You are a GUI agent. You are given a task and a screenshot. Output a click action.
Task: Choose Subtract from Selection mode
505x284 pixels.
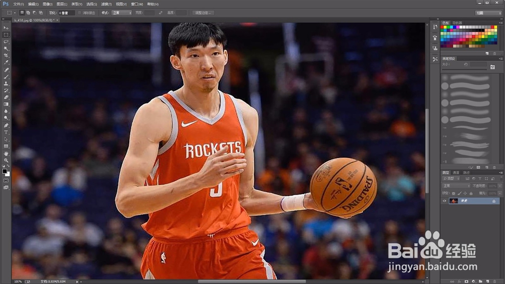[x=34, y=13]
